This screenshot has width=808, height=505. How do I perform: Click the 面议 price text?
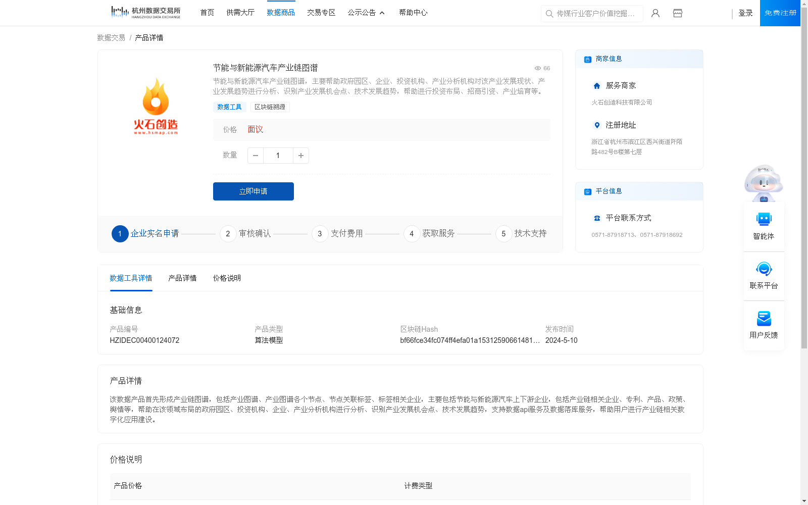256,130
